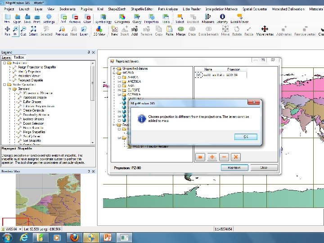Open the WGS 84 projection dropdown
The height and width of the screenshot is (243, 324).
pos(20,229)
